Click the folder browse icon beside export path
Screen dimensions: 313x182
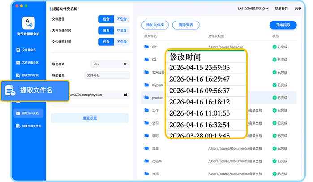(126, 95)
